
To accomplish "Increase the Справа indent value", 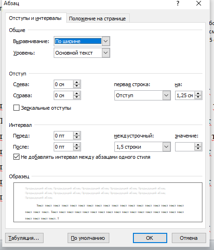I will coord(77,94).
